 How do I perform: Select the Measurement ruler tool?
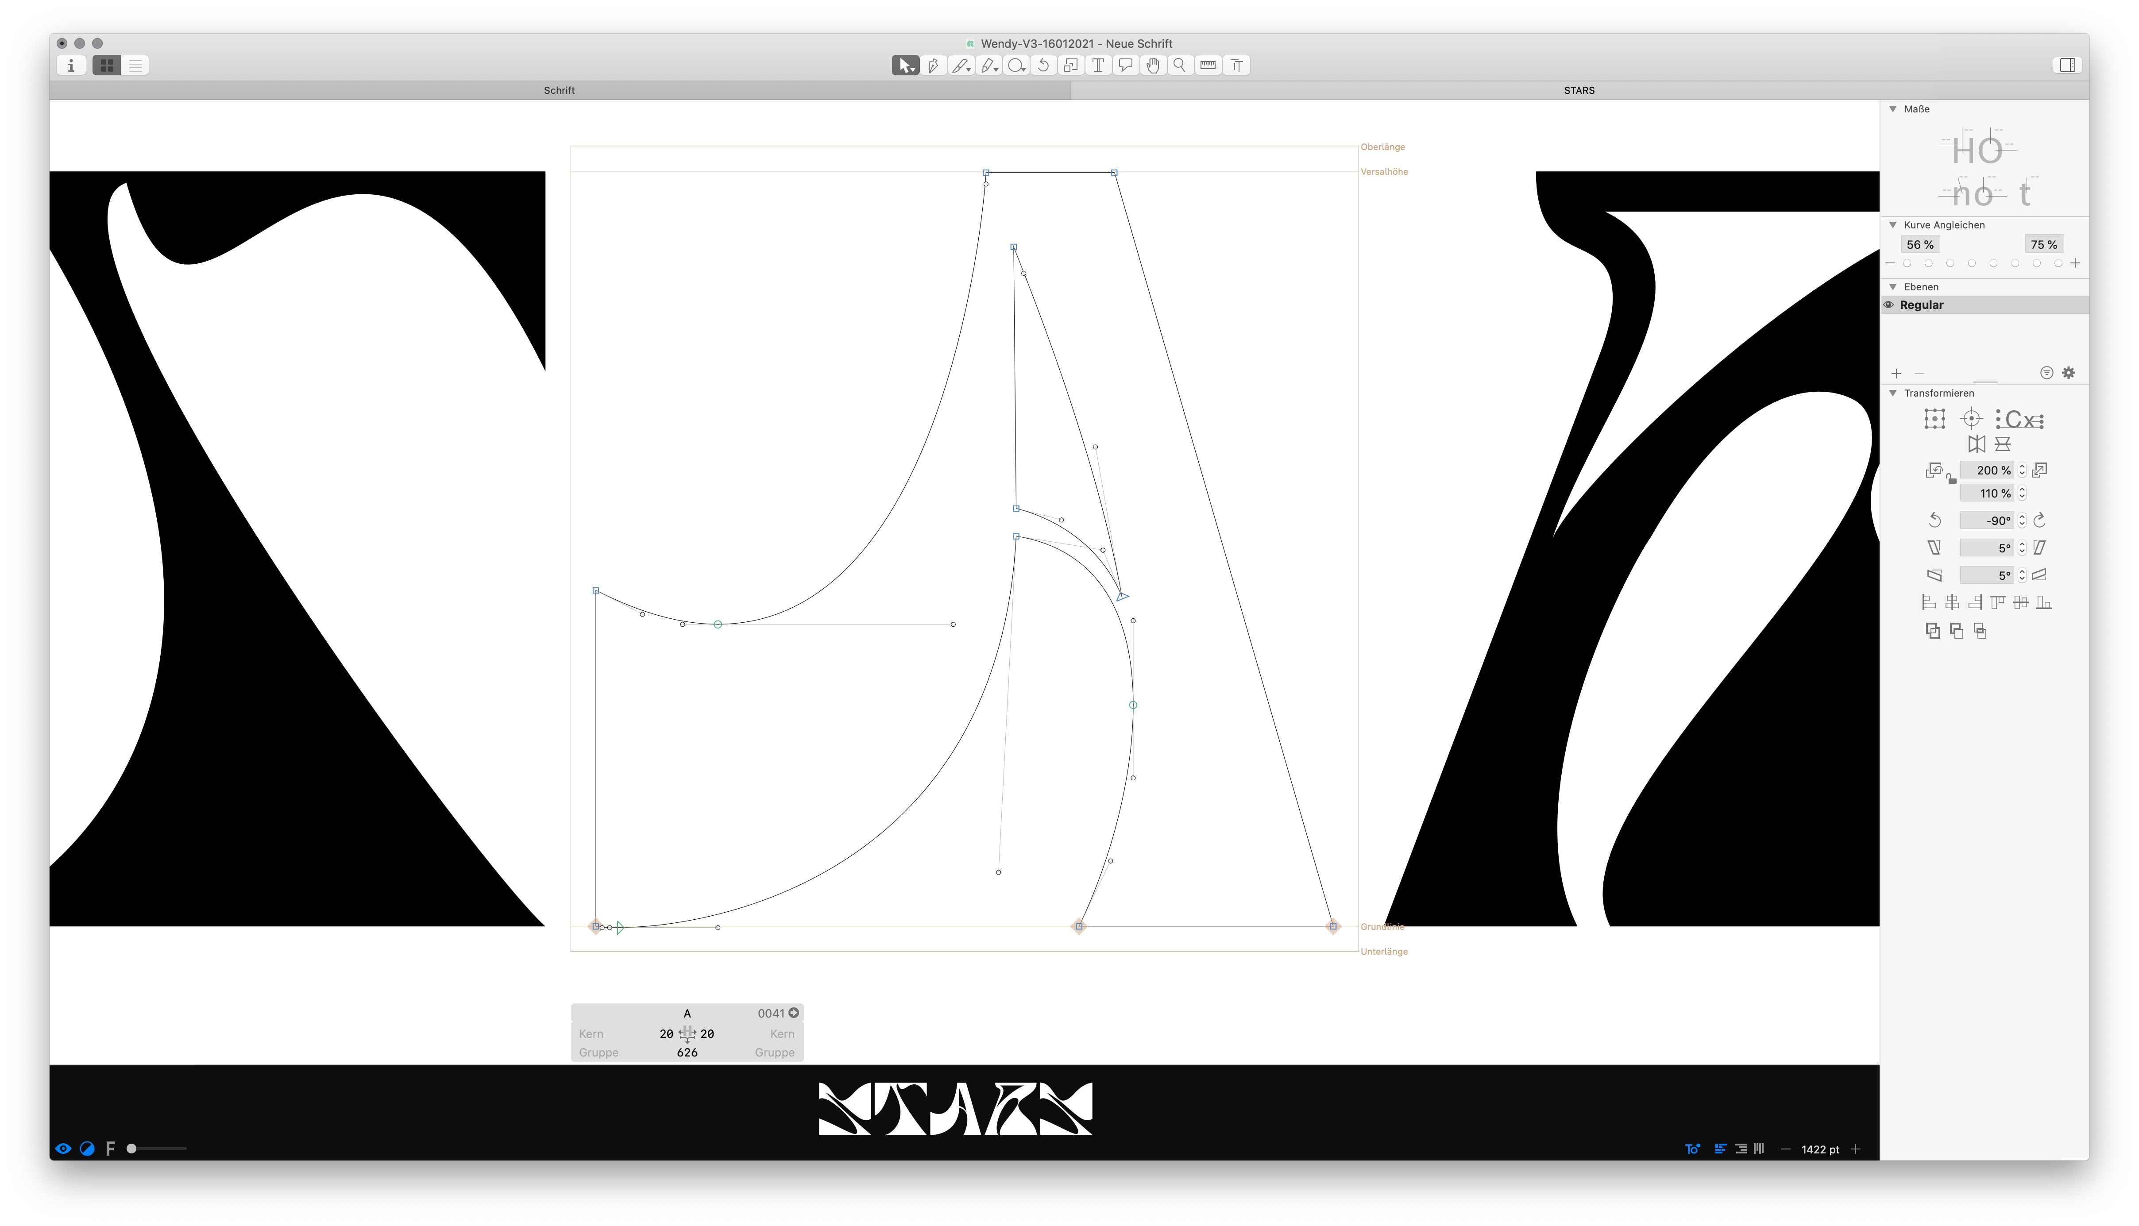pos(1208,65)
